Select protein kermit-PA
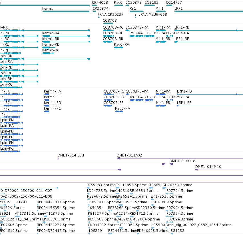 pyautogui.click(x=53, y=91)
